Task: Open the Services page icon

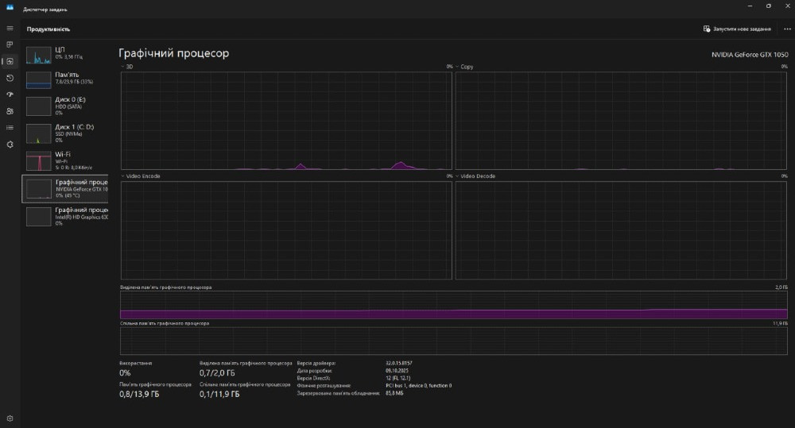Action: [10, 144]
